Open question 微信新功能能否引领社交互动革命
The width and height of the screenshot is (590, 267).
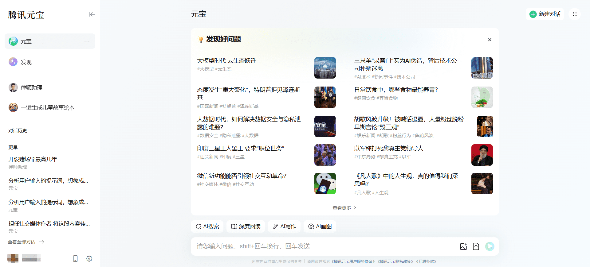click(x=242, y=176)
